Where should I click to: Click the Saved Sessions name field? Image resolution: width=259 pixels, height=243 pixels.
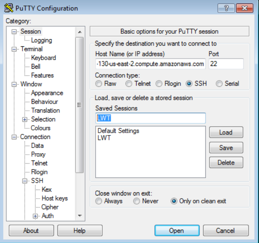coord(150,118)
